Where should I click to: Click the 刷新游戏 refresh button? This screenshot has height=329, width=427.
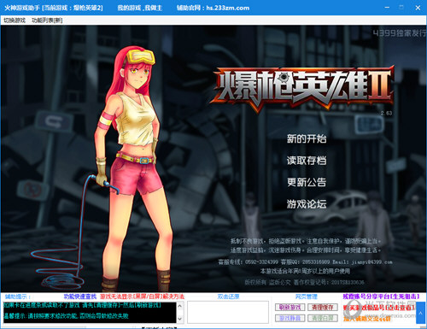tap(290, 308)
